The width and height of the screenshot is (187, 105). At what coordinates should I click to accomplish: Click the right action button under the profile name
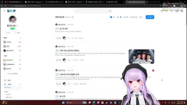click(18, 33)
